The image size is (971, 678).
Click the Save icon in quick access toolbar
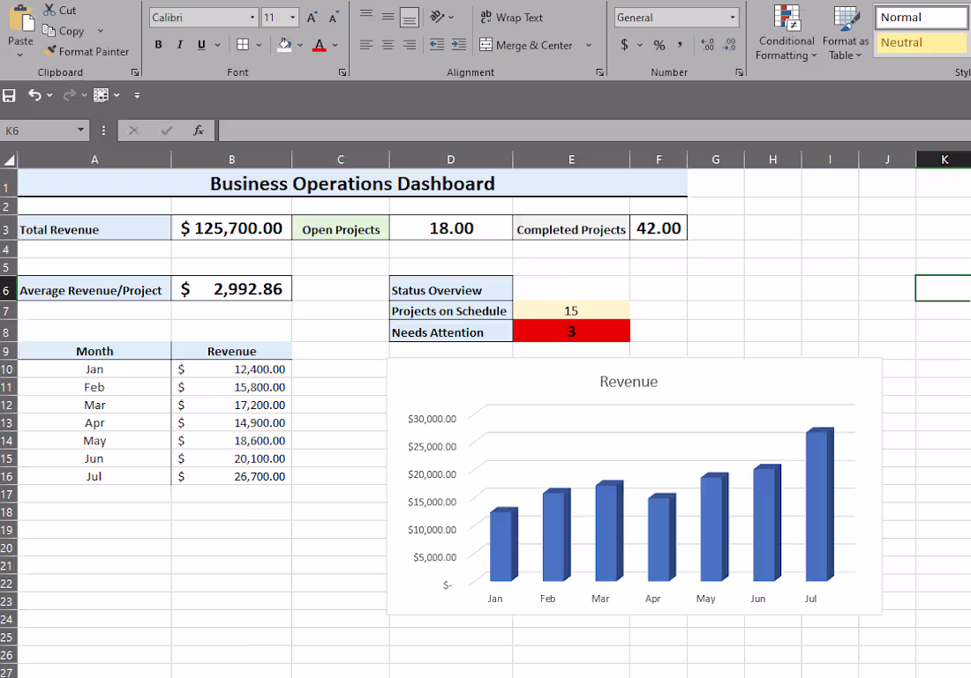tap(10, 95)
